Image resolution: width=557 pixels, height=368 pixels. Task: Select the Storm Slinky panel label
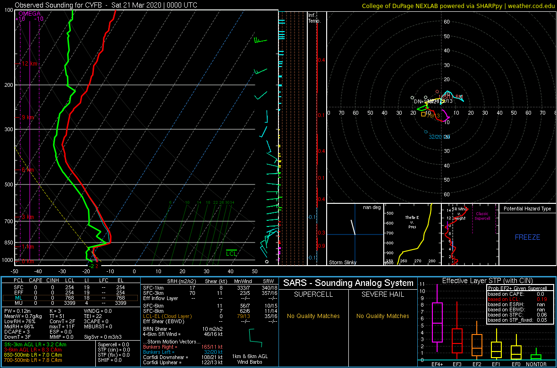click(x=343, y=262)
